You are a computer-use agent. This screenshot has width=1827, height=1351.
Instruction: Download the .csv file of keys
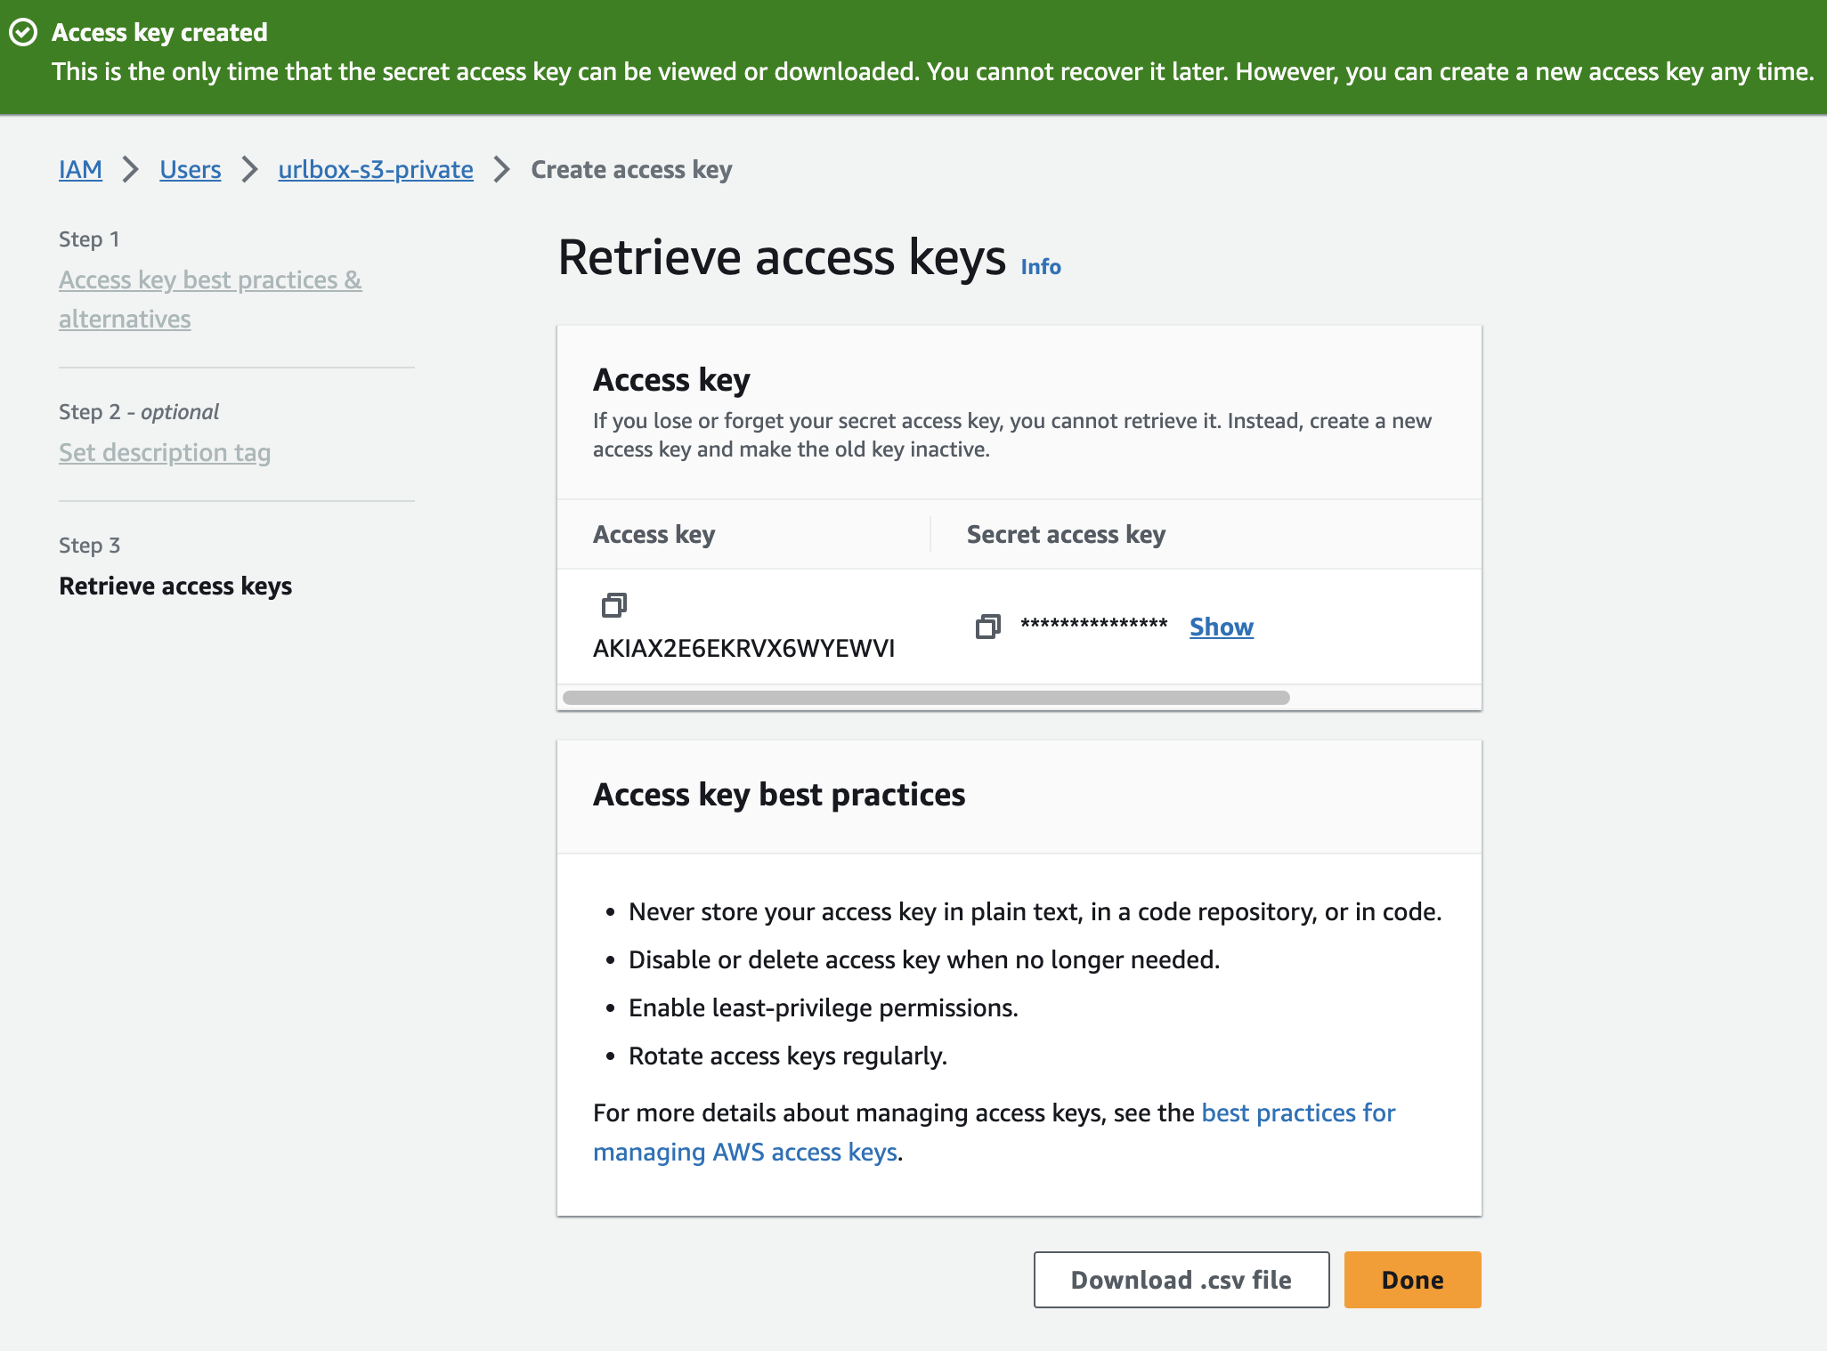(x=1181, y=1280)
